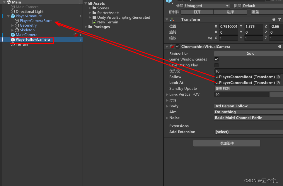
Task: Click the 添加组件 add component button
Action: [227, 143]
